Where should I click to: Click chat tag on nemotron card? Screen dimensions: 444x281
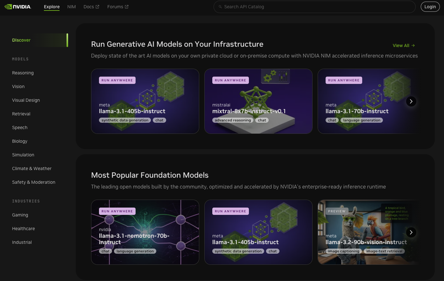pos(106,251)
